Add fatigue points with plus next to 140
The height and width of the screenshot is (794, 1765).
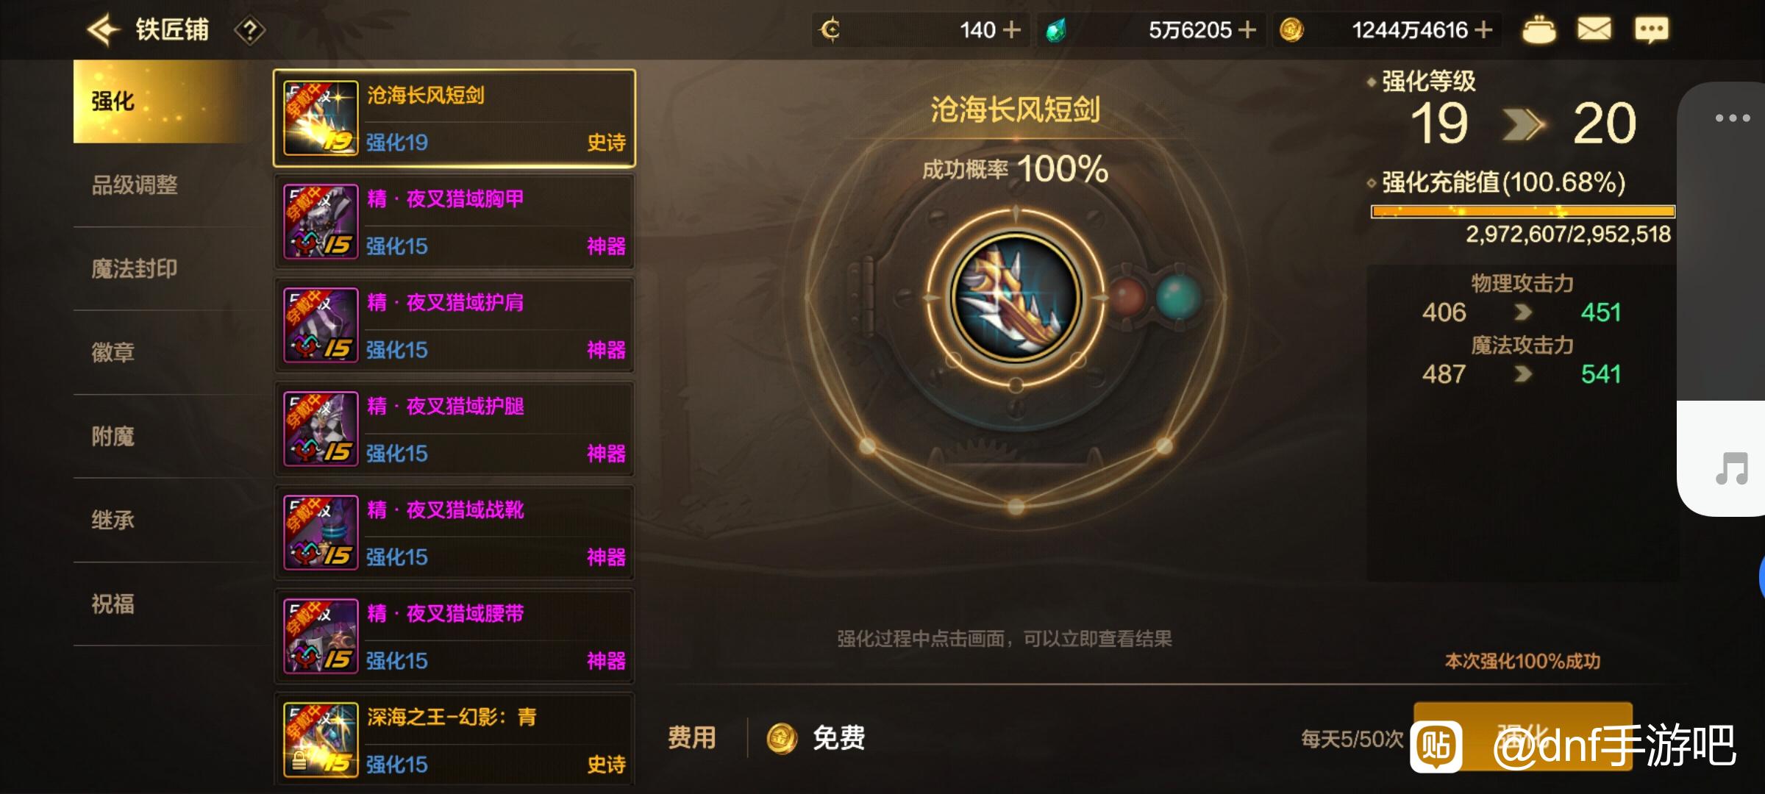[1012, 30]
